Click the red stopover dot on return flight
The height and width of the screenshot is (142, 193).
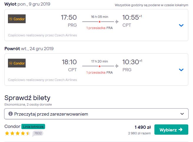click(100, 66)
